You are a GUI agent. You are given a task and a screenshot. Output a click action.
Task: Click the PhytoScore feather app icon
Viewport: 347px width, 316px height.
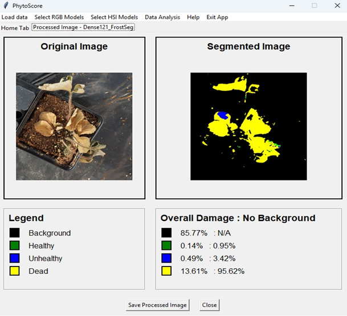click(x=6, y=6)
